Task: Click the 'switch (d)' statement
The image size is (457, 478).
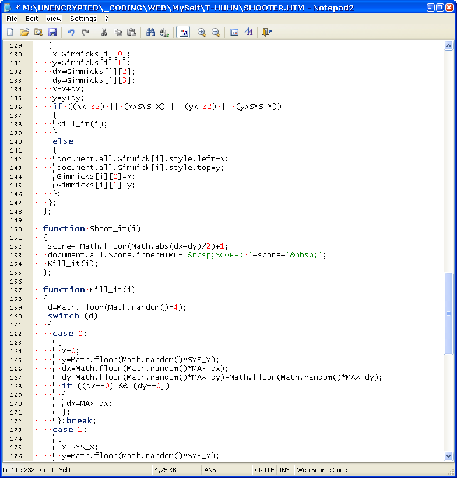Action: (x=72, y=316)
